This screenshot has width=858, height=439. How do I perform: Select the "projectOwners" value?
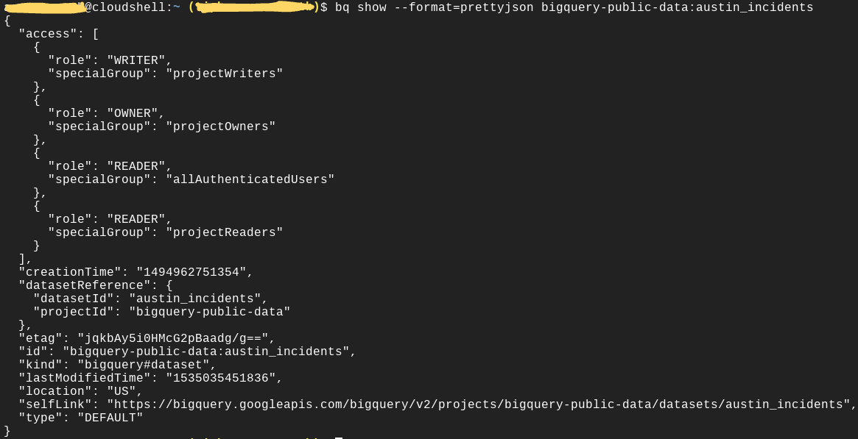(220, 126)
